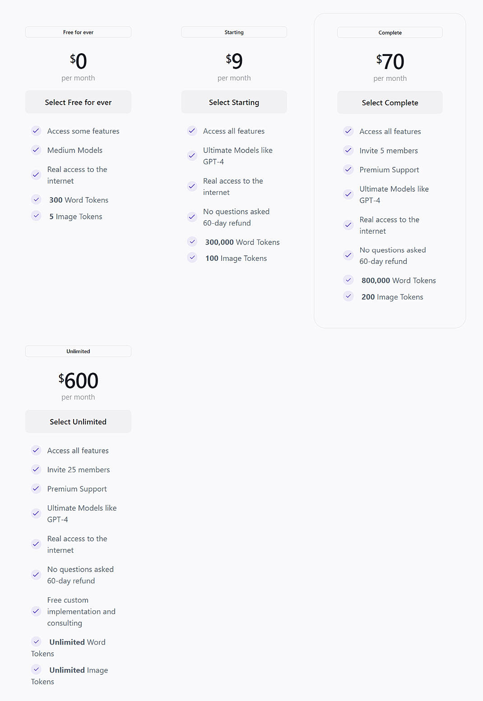Click the checkmark beside 300 Word Tokens
The image size is (483, 701).
[36, 199]
